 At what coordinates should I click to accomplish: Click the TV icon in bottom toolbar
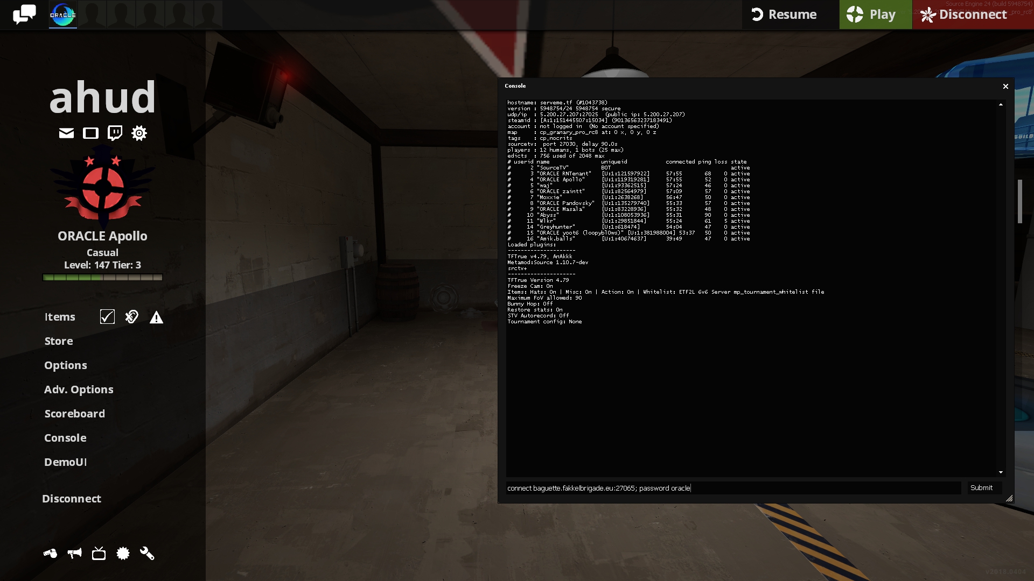tap(99, 554)
